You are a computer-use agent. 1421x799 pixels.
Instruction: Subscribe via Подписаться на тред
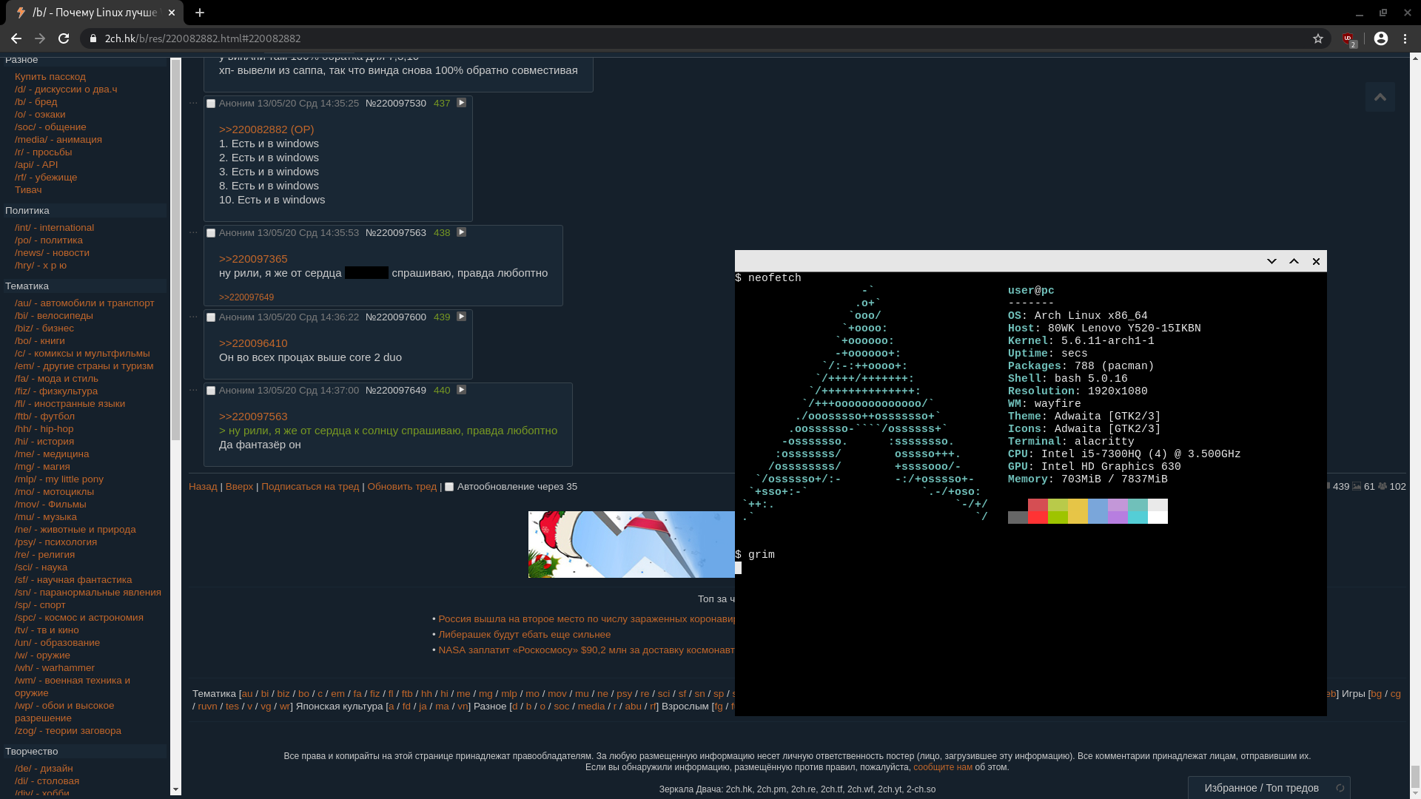point(310,487)
